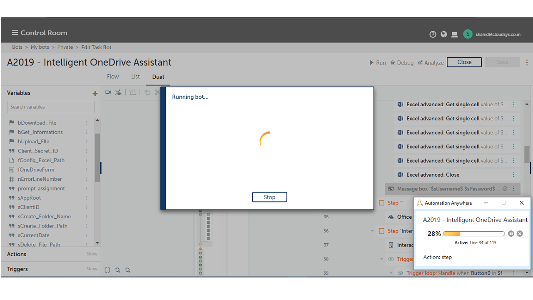Select the Dual view tab
The width and height of the screenshot is (533, 300).
pyautogui.click(x=158, y=77)
